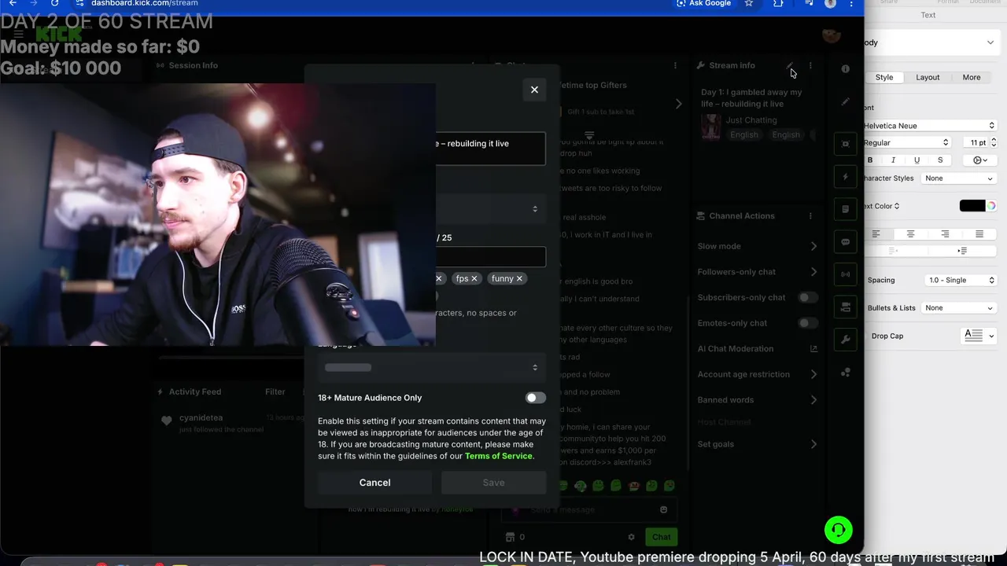Switch to More tab in Pages
The height and width of the screenshot is (566, 1007).
click(972, 77)
